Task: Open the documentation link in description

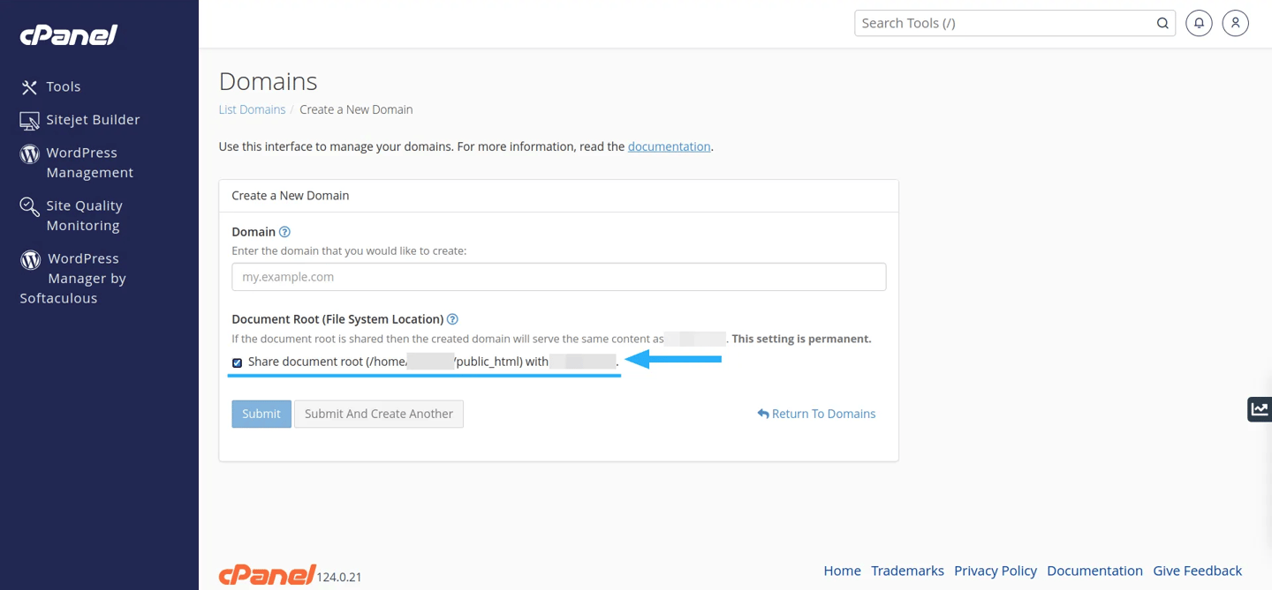Action: pyautogui.click(x=669, y=146)
